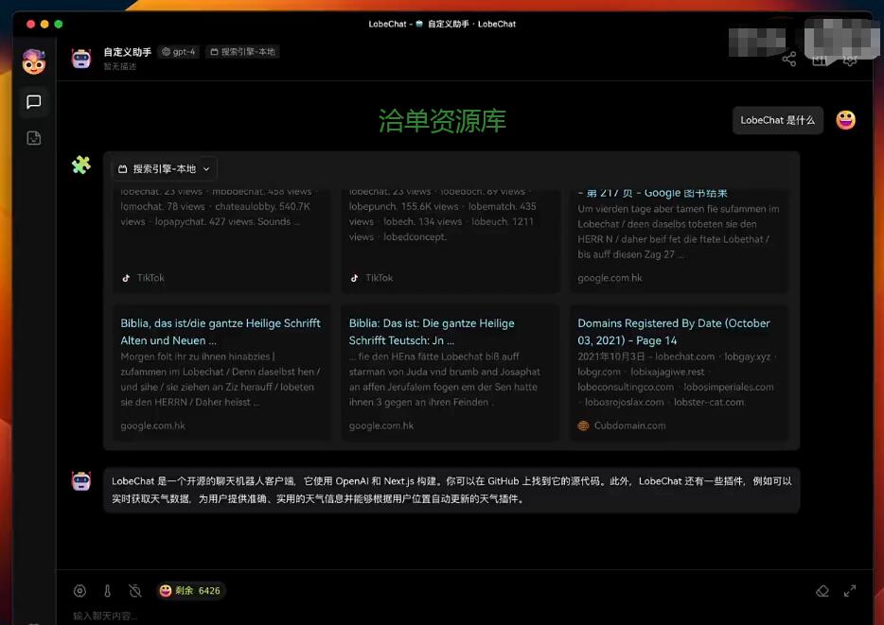
Task: Click the Cubdomain.com source label
Action: [x=629, y=425]
